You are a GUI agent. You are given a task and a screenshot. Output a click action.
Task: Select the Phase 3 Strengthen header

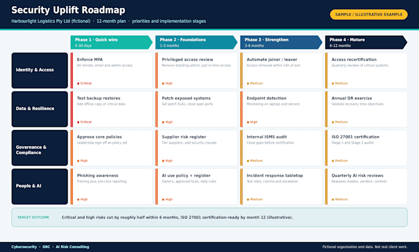click(x=281, y=43)
